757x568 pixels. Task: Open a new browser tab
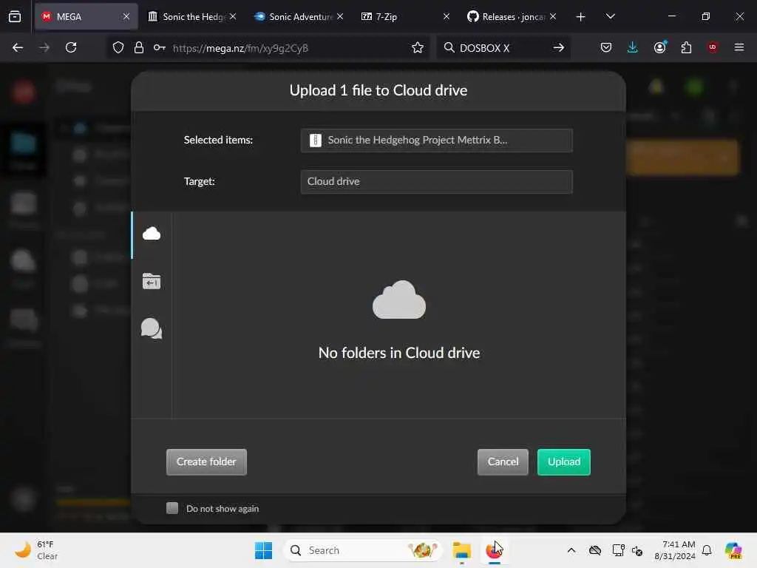click(x=580, y=17)
